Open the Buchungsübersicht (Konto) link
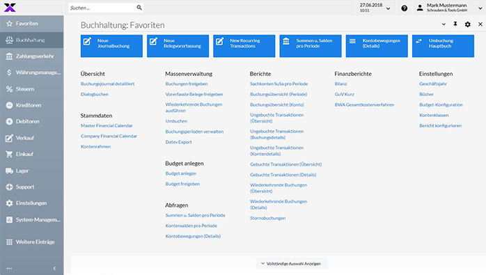Image resolution: width=486 pixels, height=275 pixels. click(277, 105)
